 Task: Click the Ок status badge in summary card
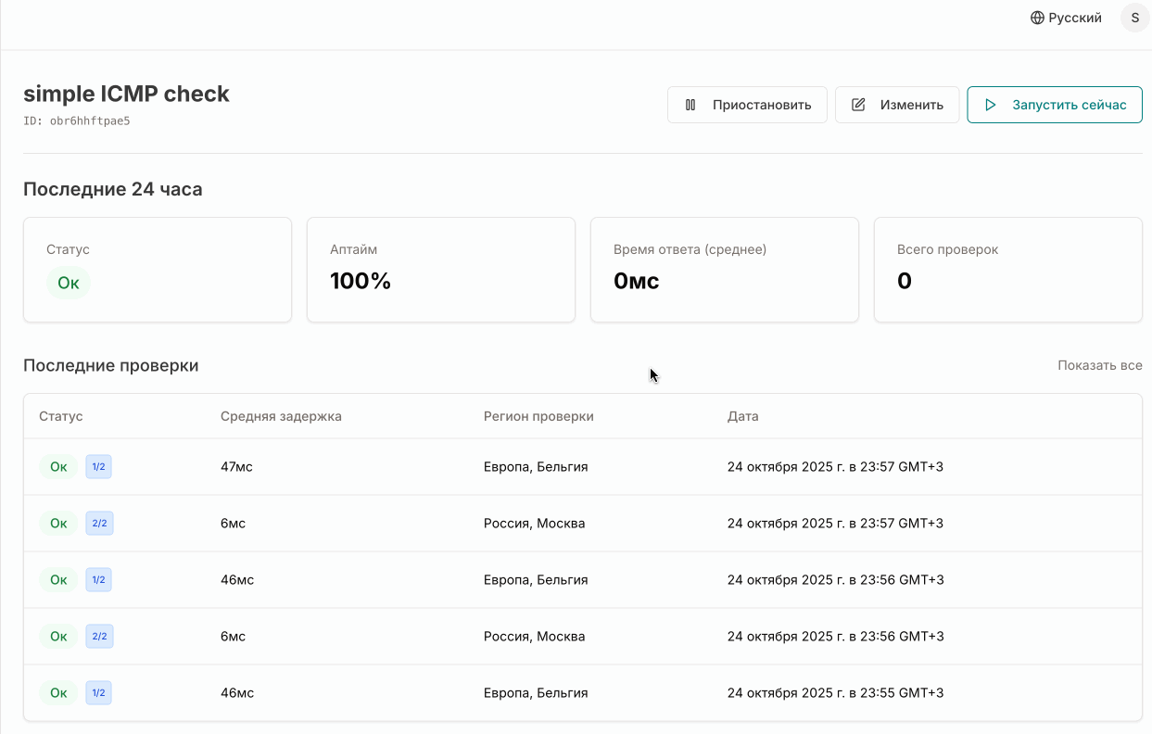click(69, 283)
